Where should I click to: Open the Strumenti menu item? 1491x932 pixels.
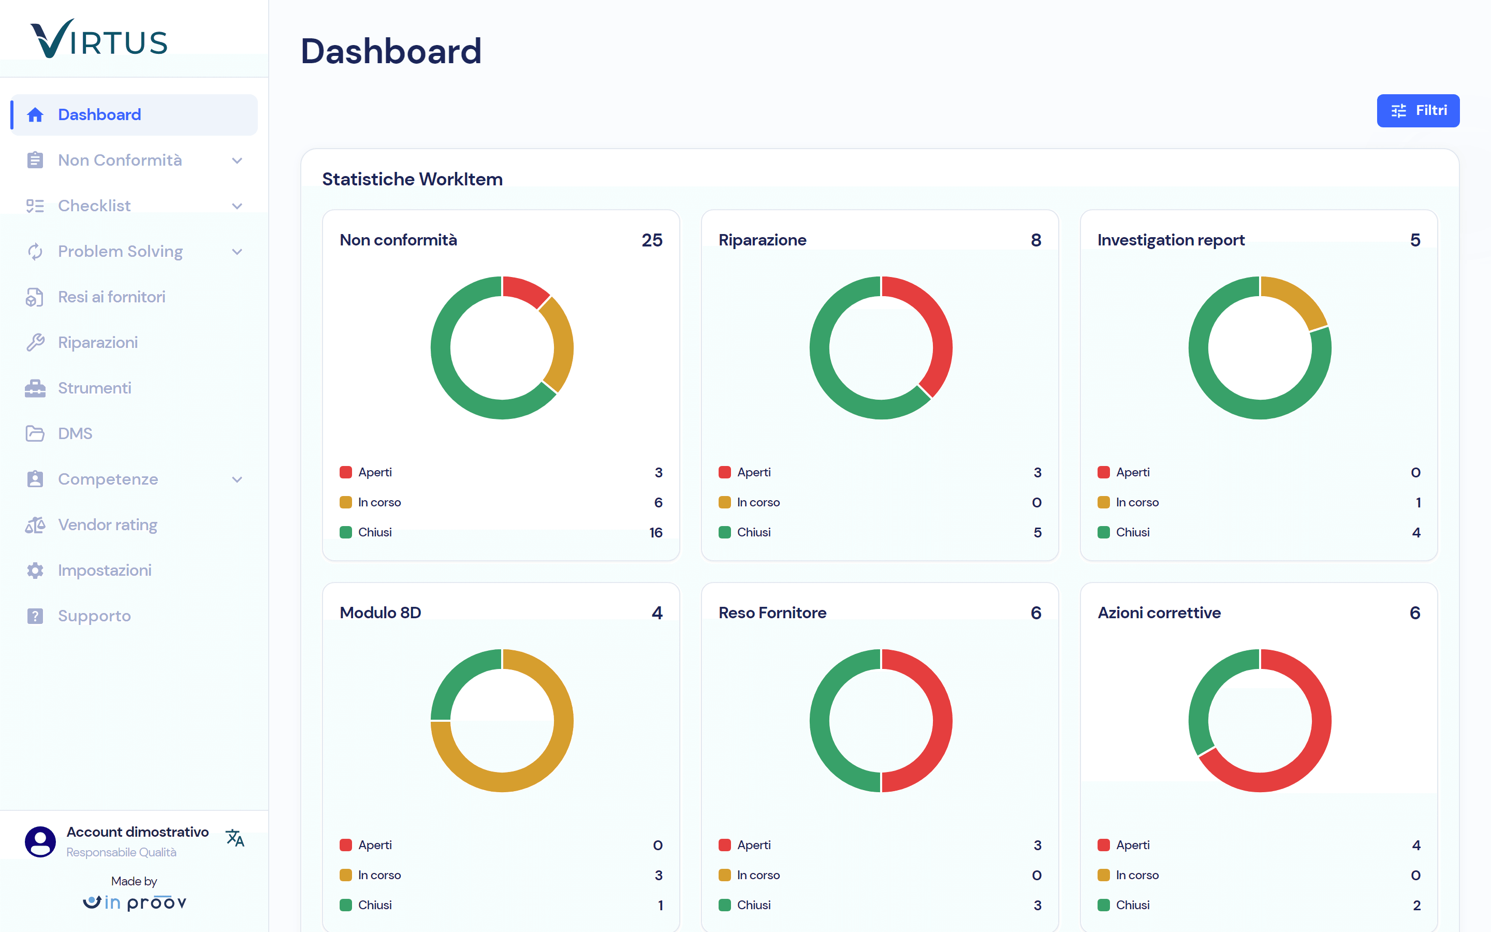point(134,388)
